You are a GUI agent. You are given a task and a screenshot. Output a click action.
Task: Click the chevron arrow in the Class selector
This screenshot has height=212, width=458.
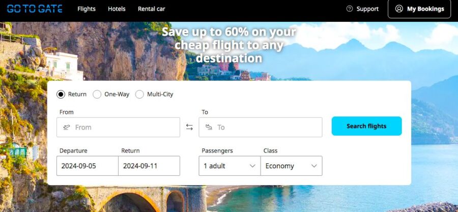314,166
